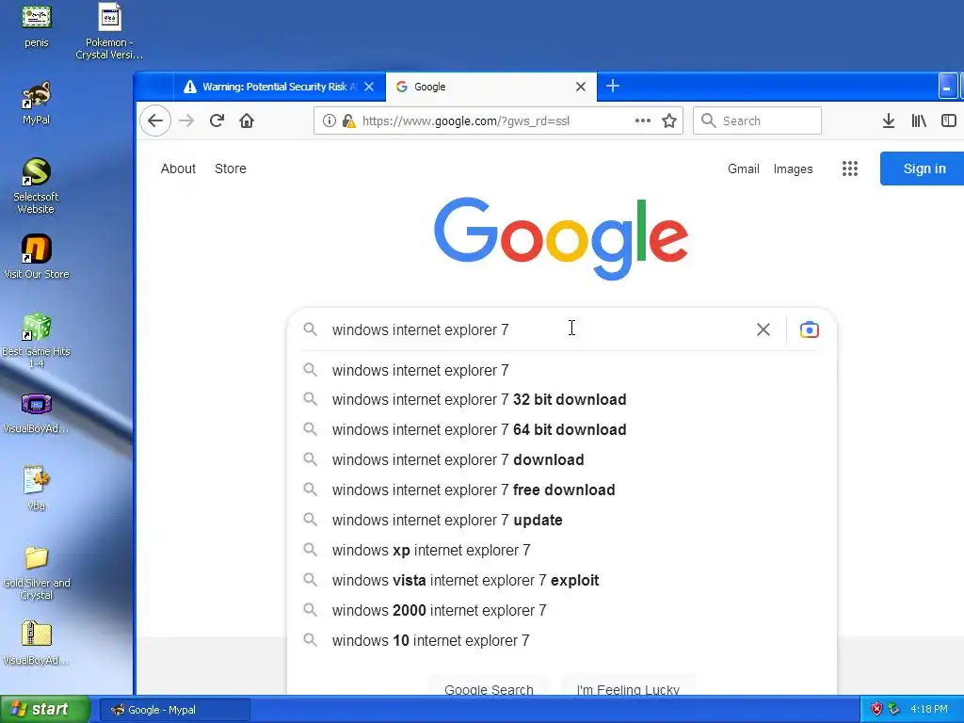Switch to the Potential Security Risk tab
This screenshot has width=964, height=723.
pyautogui.click(x=273, y=87)
